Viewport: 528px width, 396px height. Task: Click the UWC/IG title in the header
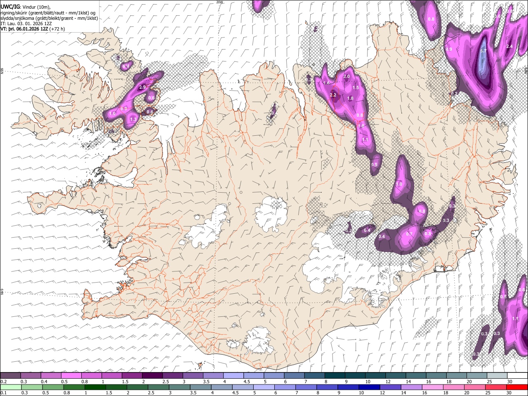coord(10,7)
